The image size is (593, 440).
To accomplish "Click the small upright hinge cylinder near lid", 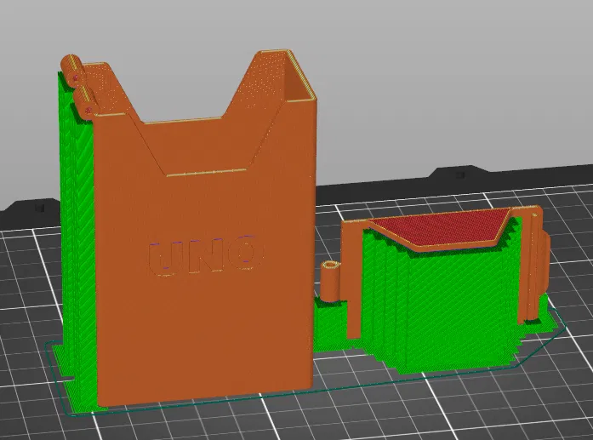I will 331,281.
